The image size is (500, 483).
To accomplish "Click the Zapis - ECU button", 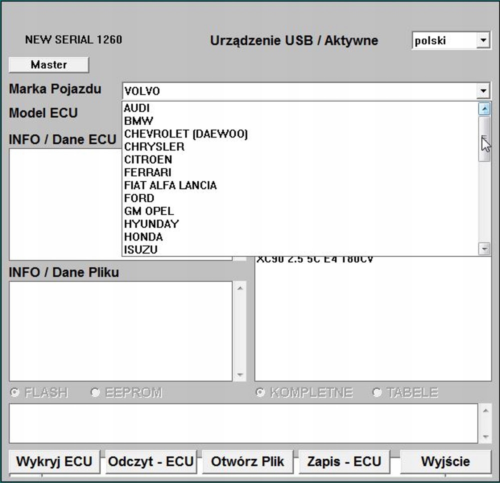I will click(344, 461).
